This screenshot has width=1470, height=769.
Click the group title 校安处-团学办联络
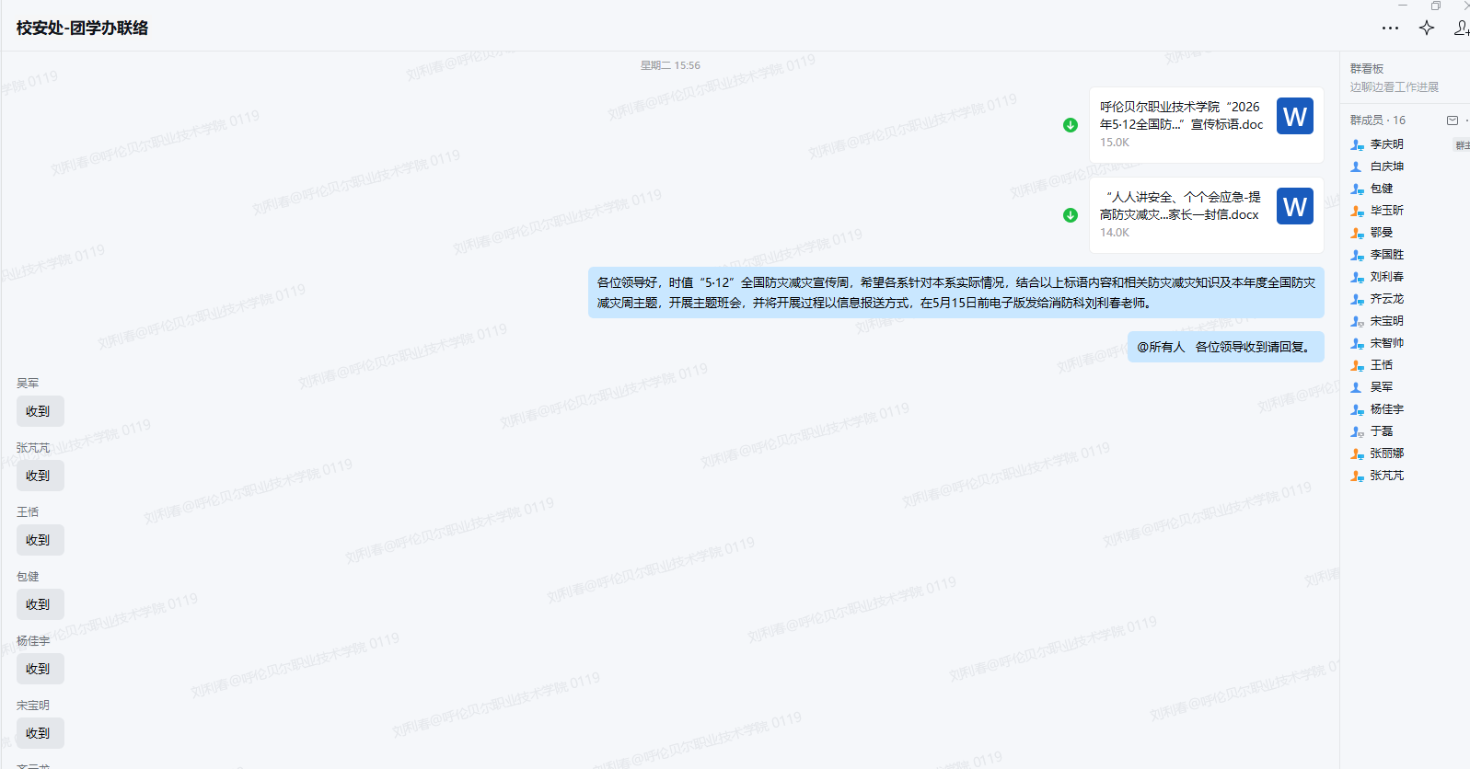point(82,28)
